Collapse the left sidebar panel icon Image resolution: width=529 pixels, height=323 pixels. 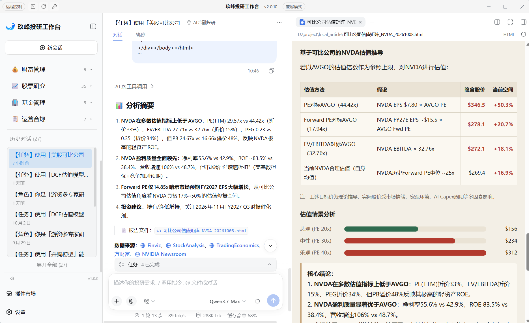point(93,27)
